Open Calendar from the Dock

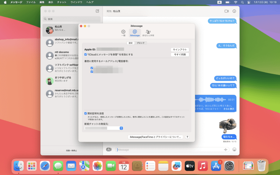[x=124, y=166]
